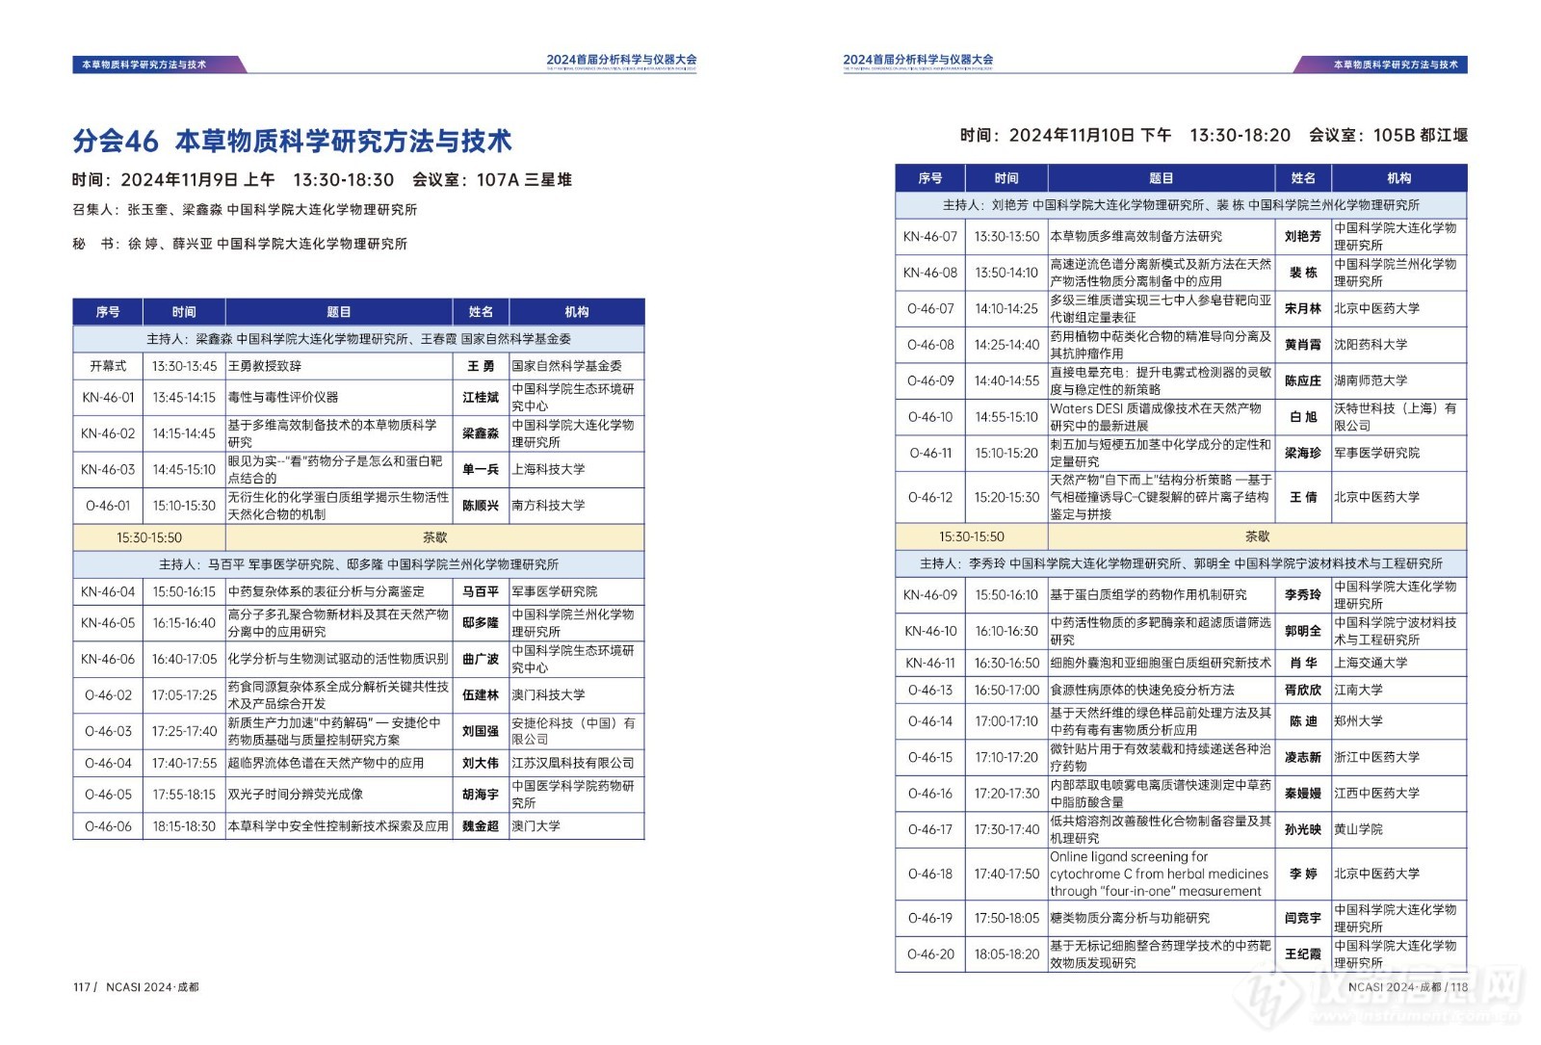Select the Online ligand screening title cell

pyautogui.click(x=1162, y=874)
